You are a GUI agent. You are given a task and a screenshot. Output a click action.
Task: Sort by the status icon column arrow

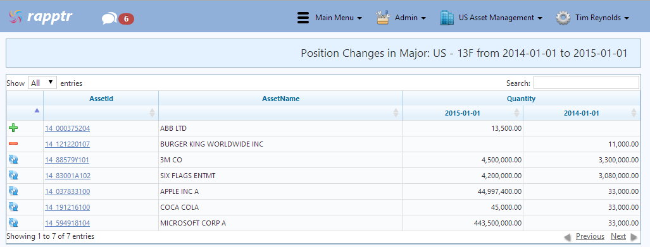click(37, 111)
